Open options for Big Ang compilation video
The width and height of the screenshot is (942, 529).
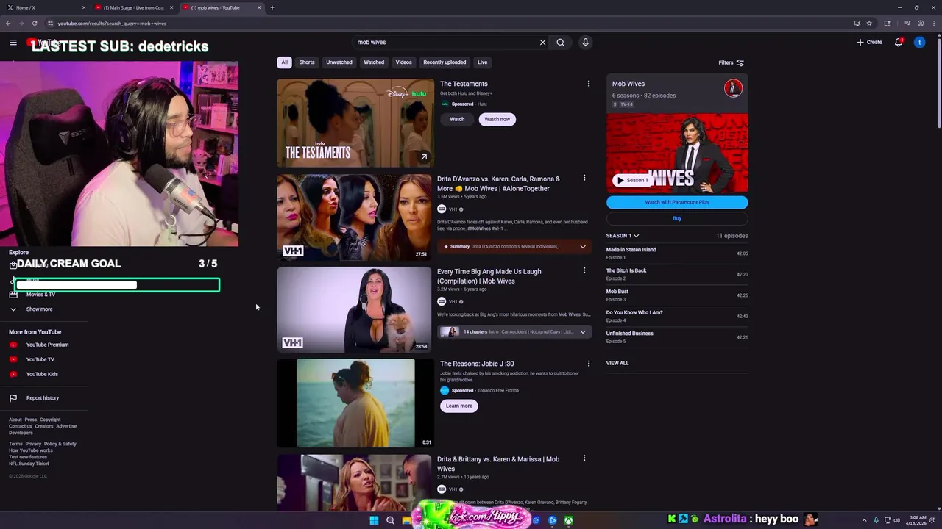pos(584,270)
